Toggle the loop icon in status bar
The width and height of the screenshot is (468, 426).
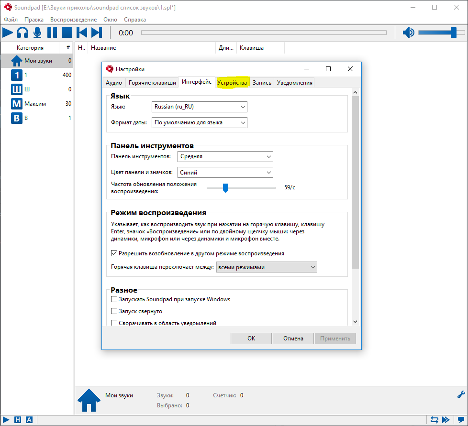[435, 420]
